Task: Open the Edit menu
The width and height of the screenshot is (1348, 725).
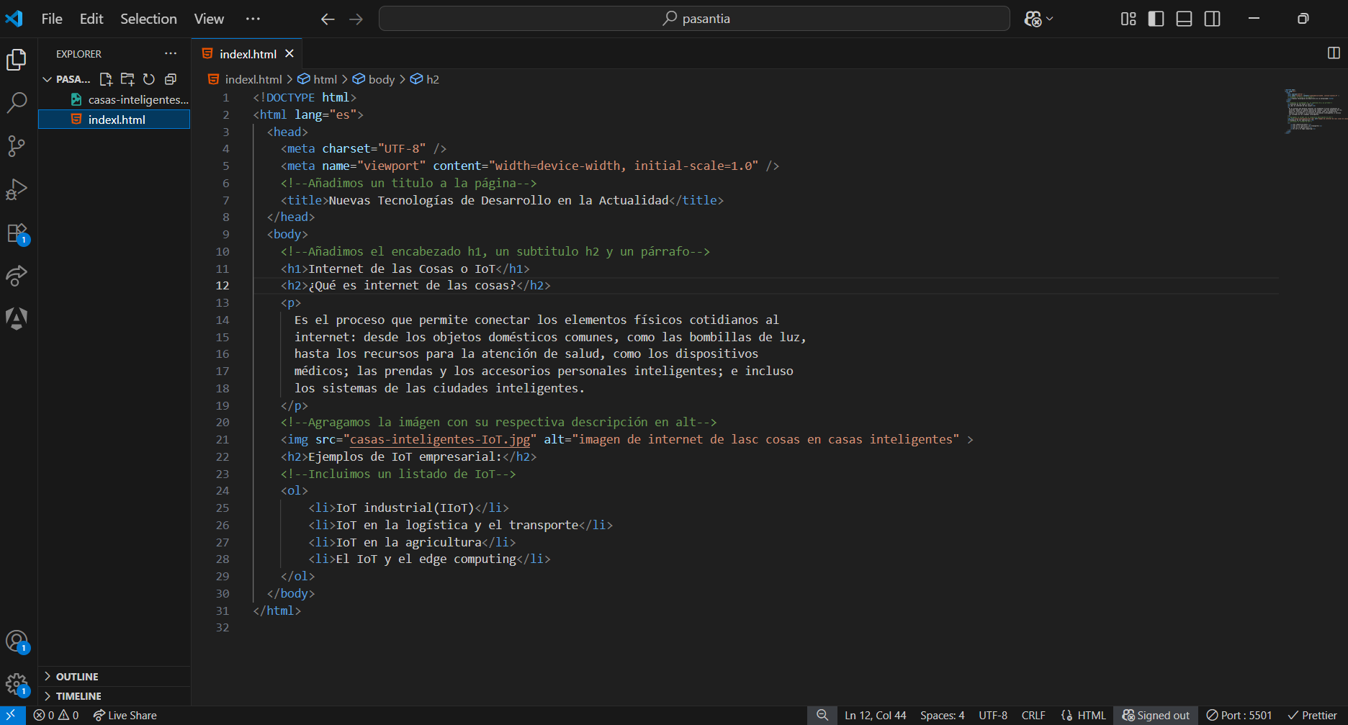Action: point(91,19)
